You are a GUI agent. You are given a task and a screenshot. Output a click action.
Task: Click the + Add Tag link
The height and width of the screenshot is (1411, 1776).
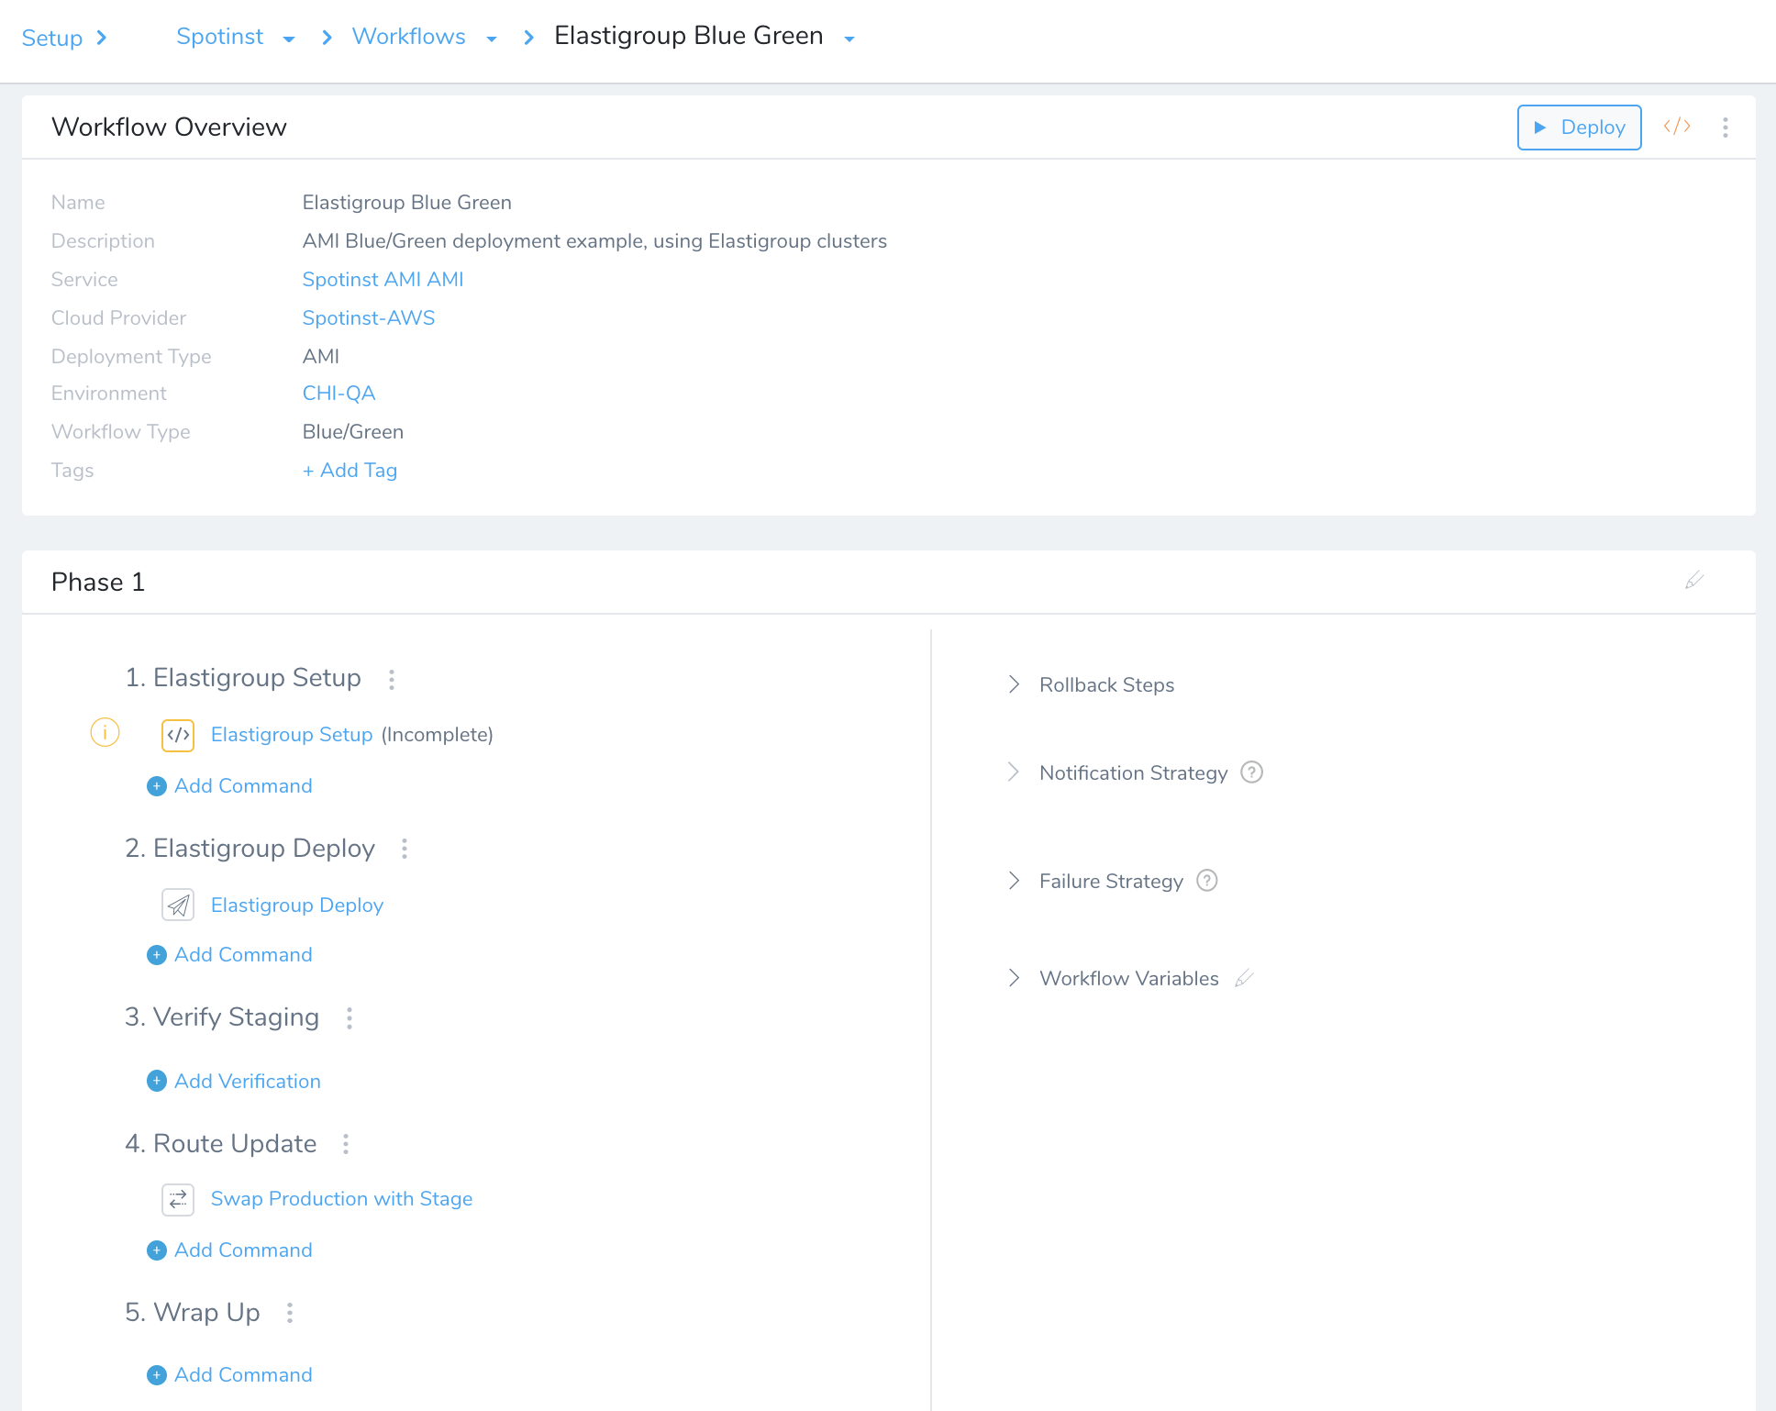[x=350, y=470]
